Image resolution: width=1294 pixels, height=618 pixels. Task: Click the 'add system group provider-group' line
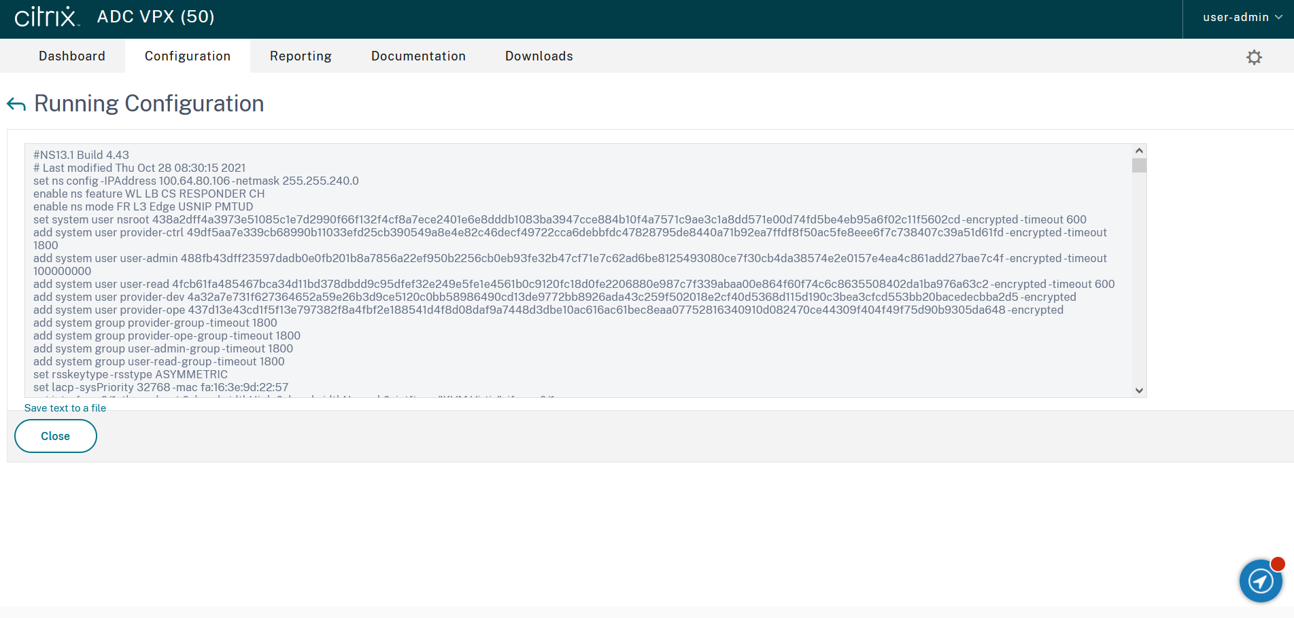pos(155,323)
